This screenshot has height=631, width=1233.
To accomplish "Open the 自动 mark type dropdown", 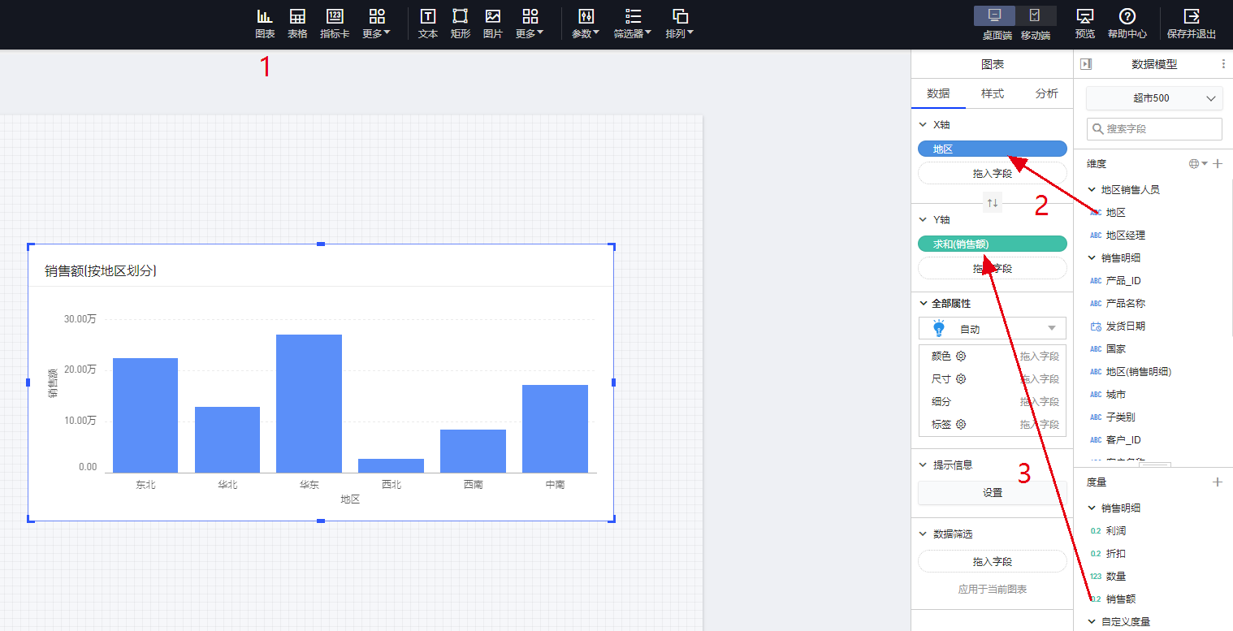I will coord(992,329).
